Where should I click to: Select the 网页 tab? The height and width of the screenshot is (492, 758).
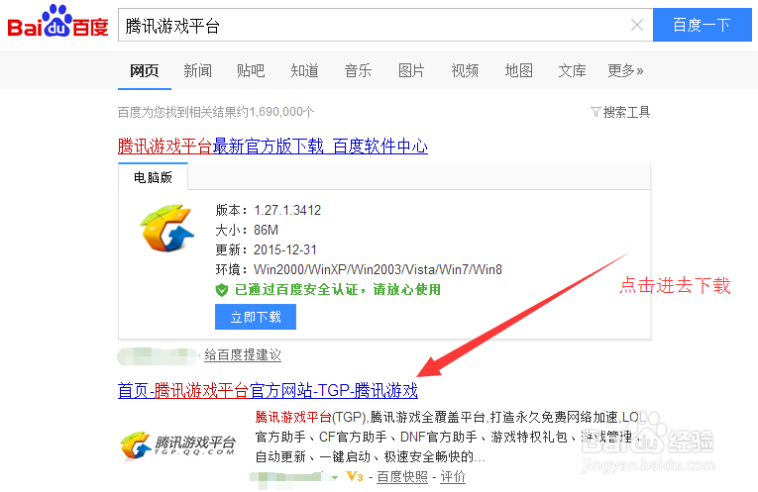(144, 71)
